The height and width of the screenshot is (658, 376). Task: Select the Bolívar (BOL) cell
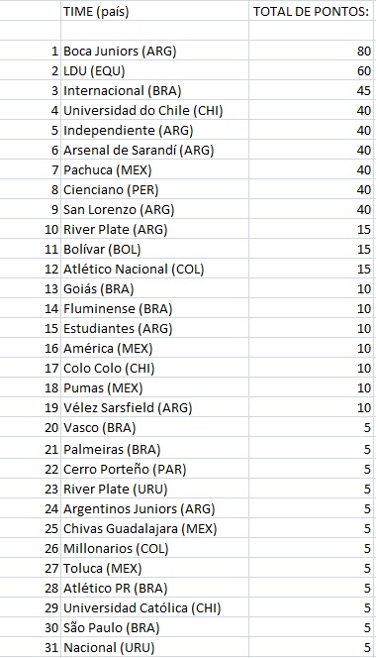[x=154, y=249]
